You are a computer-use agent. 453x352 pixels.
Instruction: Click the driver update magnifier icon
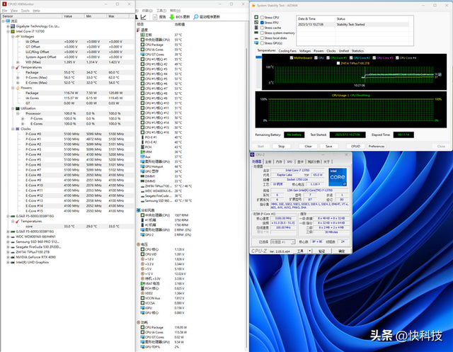click(196, 16)
